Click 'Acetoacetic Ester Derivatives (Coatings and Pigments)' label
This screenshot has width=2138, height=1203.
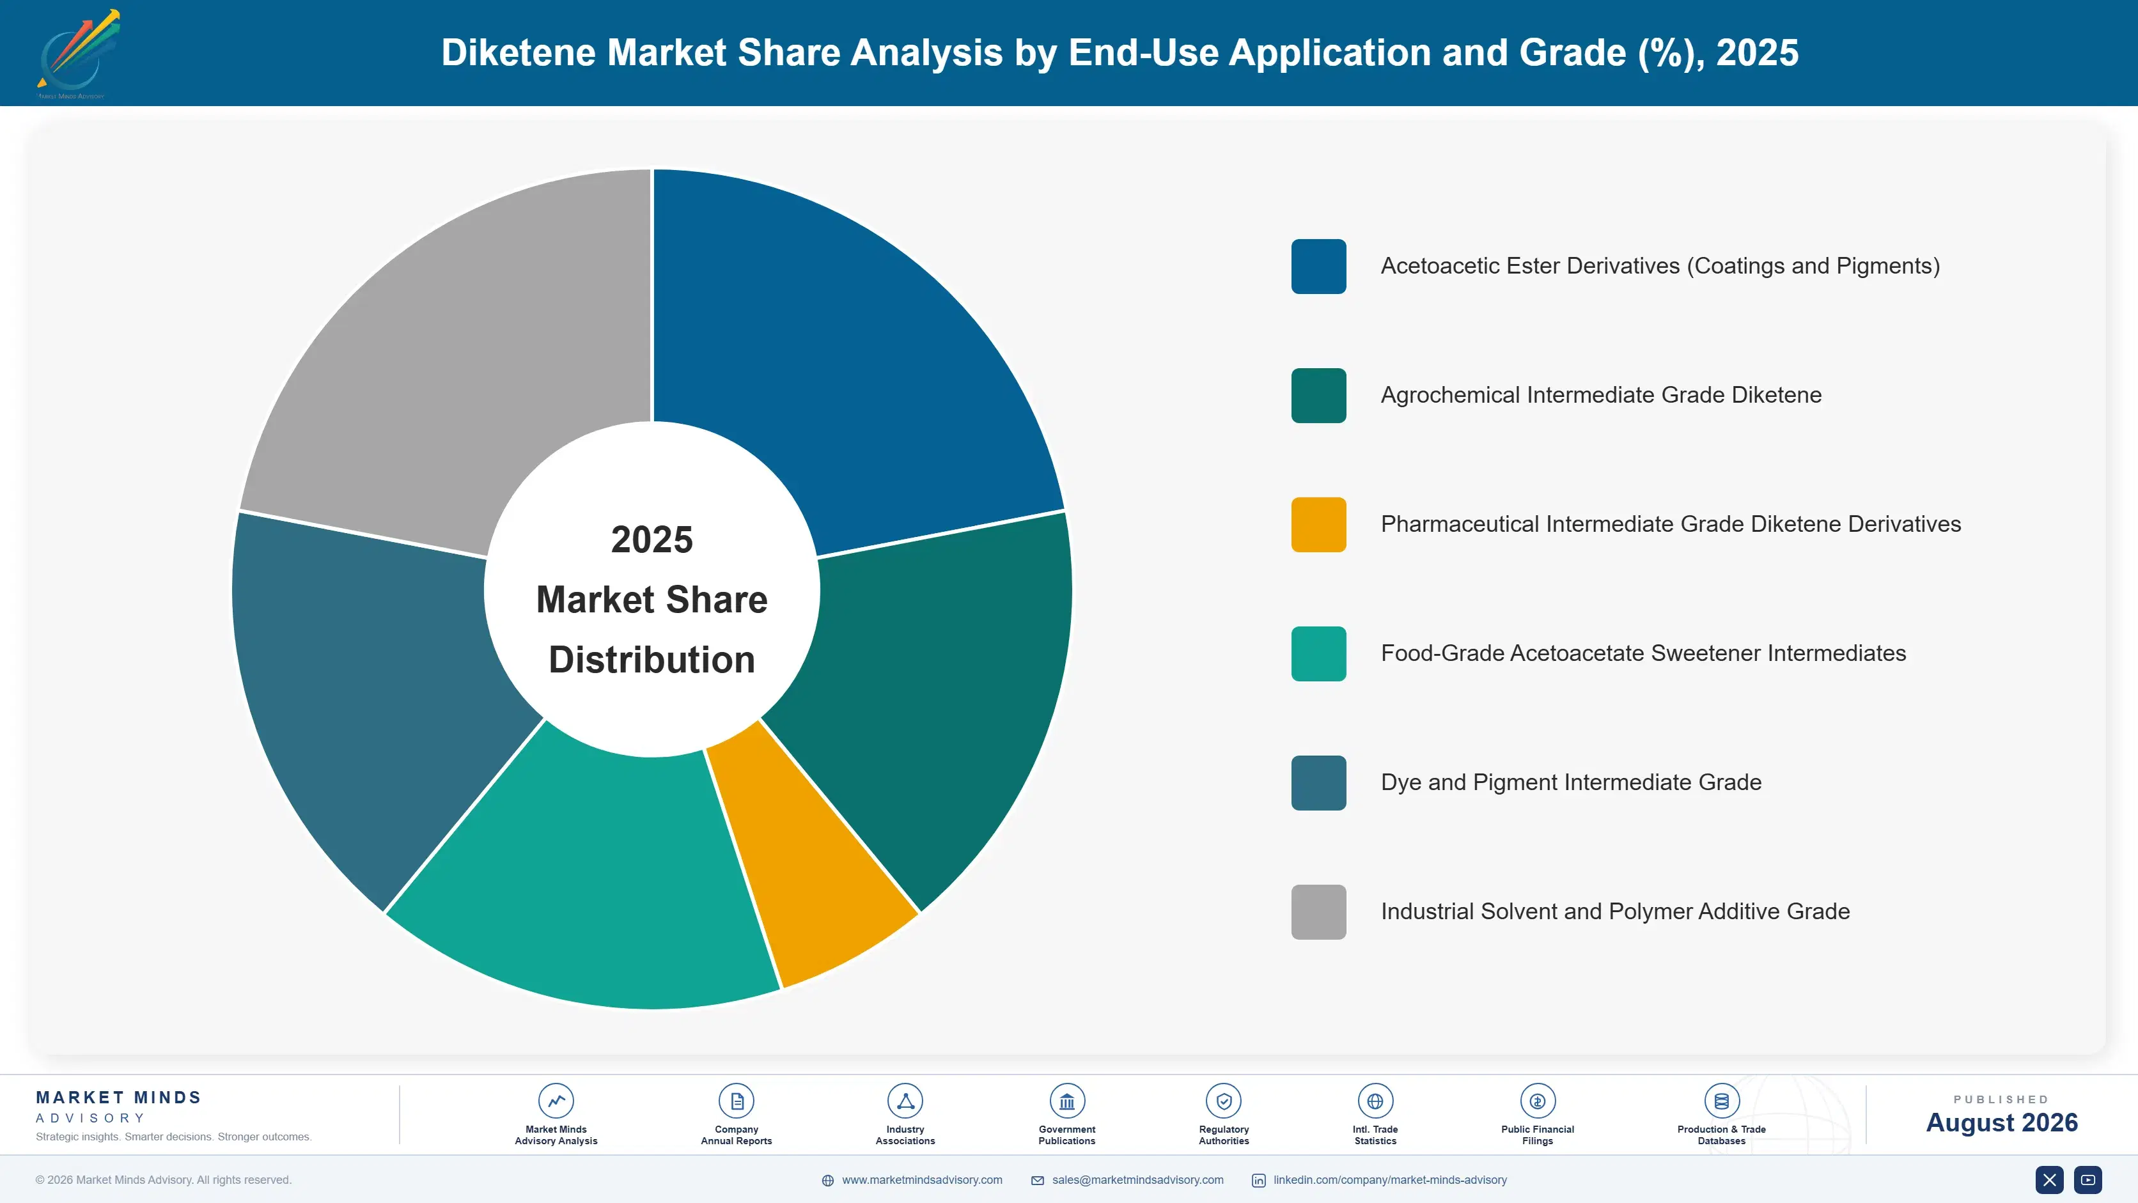pos(1660,265)
